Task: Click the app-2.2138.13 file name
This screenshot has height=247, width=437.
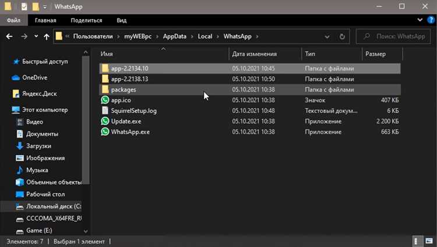Action: click(129, 79)
